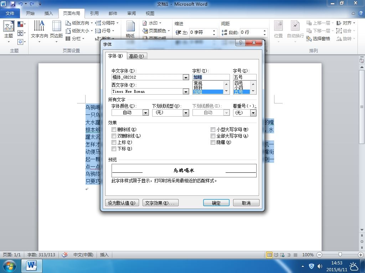Click Redo in quick access toolbar
This screenshot has height=273, width=365.
coord(32,4)
